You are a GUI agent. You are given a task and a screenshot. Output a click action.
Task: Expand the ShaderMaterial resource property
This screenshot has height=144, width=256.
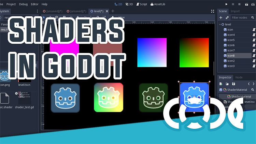[x=239, y=97]
